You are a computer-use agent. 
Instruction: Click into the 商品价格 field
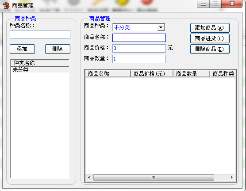point(139,48)
